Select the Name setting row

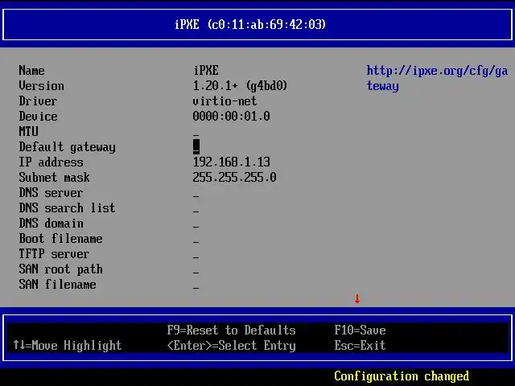[119, 71]
